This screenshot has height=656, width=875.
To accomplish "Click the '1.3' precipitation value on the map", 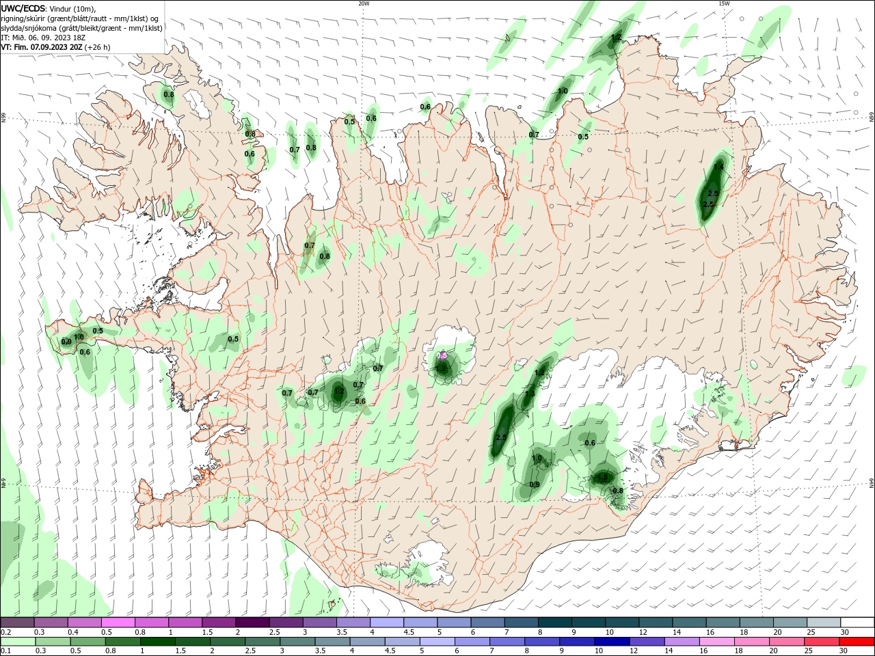I will pyautogui.click(x=530, y=394).
